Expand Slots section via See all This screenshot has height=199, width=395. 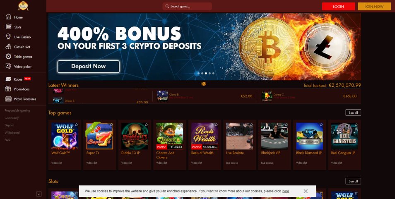pyautogui.click(x=353, y=181)
